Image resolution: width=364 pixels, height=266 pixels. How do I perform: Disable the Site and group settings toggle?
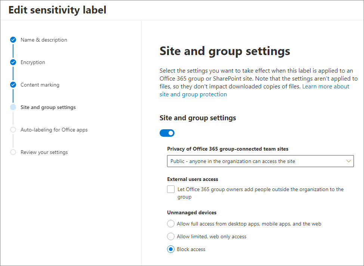[167, 133]
